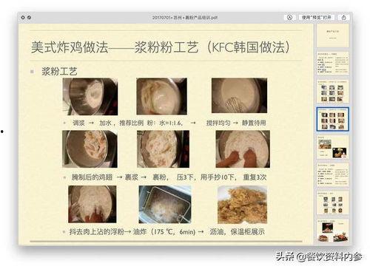Click the hands pressing flour photo
The width and height of the screenshot is (370, 269).
243,149
